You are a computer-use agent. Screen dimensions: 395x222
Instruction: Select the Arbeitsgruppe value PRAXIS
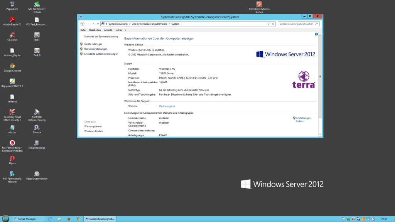tap(163, 135)
